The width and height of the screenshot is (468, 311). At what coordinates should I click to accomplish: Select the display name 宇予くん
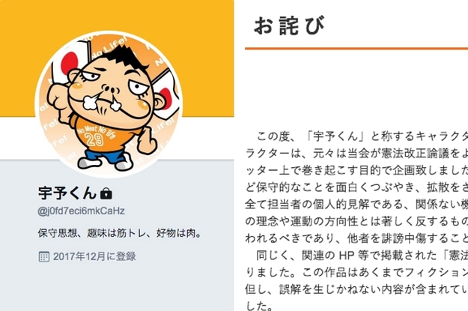point(67,193)
